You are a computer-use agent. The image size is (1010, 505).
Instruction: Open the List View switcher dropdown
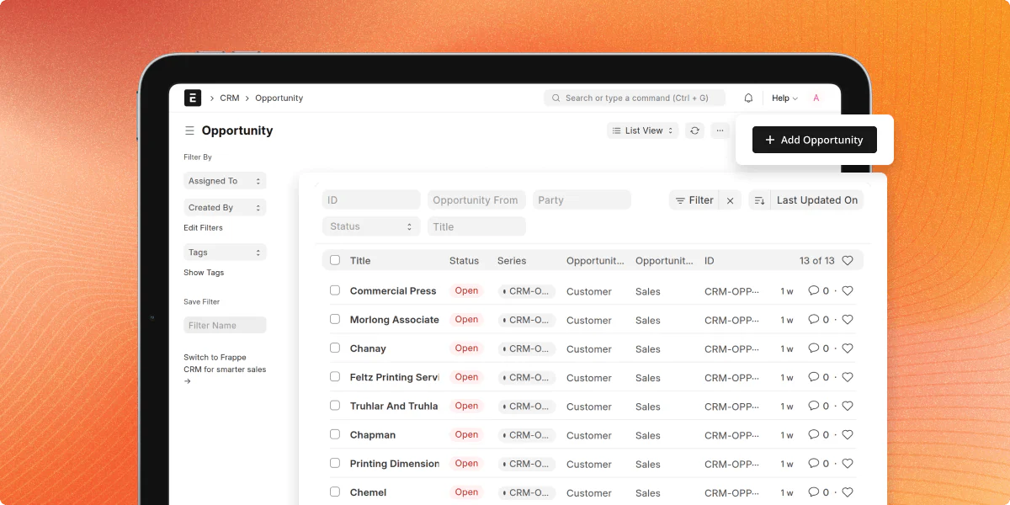pos(643,130)
